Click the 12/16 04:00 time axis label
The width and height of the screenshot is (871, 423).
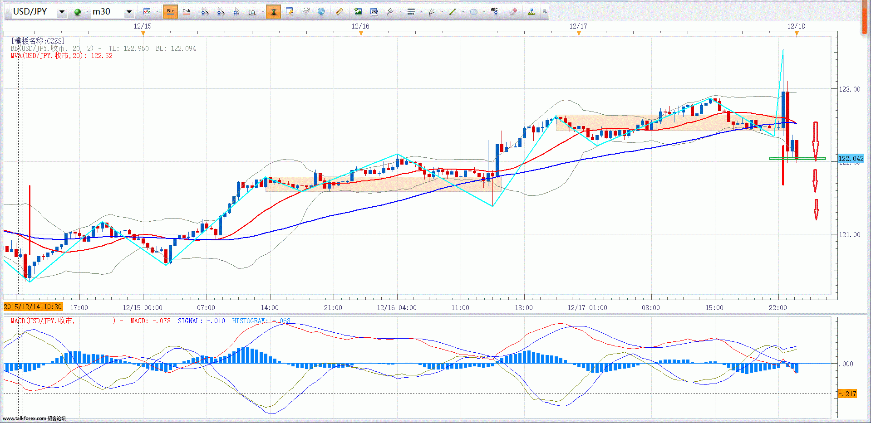click(397, 308)
